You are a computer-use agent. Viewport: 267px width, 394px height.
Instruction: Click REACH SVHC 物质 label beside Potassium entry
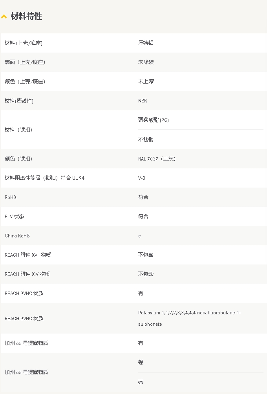click(x=24, y=318)
